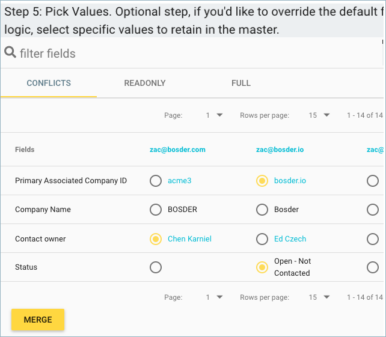Select bosder.io radio for Primary Associated Company ID
Screen dimensions: 386x337
pos(262,181)
